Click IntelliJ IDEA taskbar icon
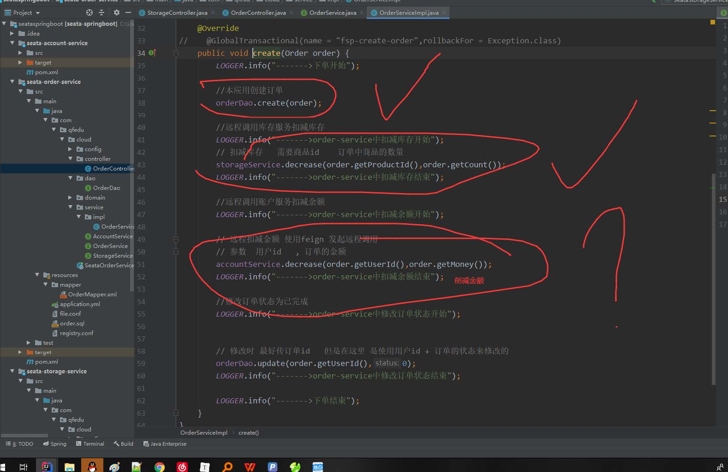The width and height of the screenshot is (728, 472). 47,466
